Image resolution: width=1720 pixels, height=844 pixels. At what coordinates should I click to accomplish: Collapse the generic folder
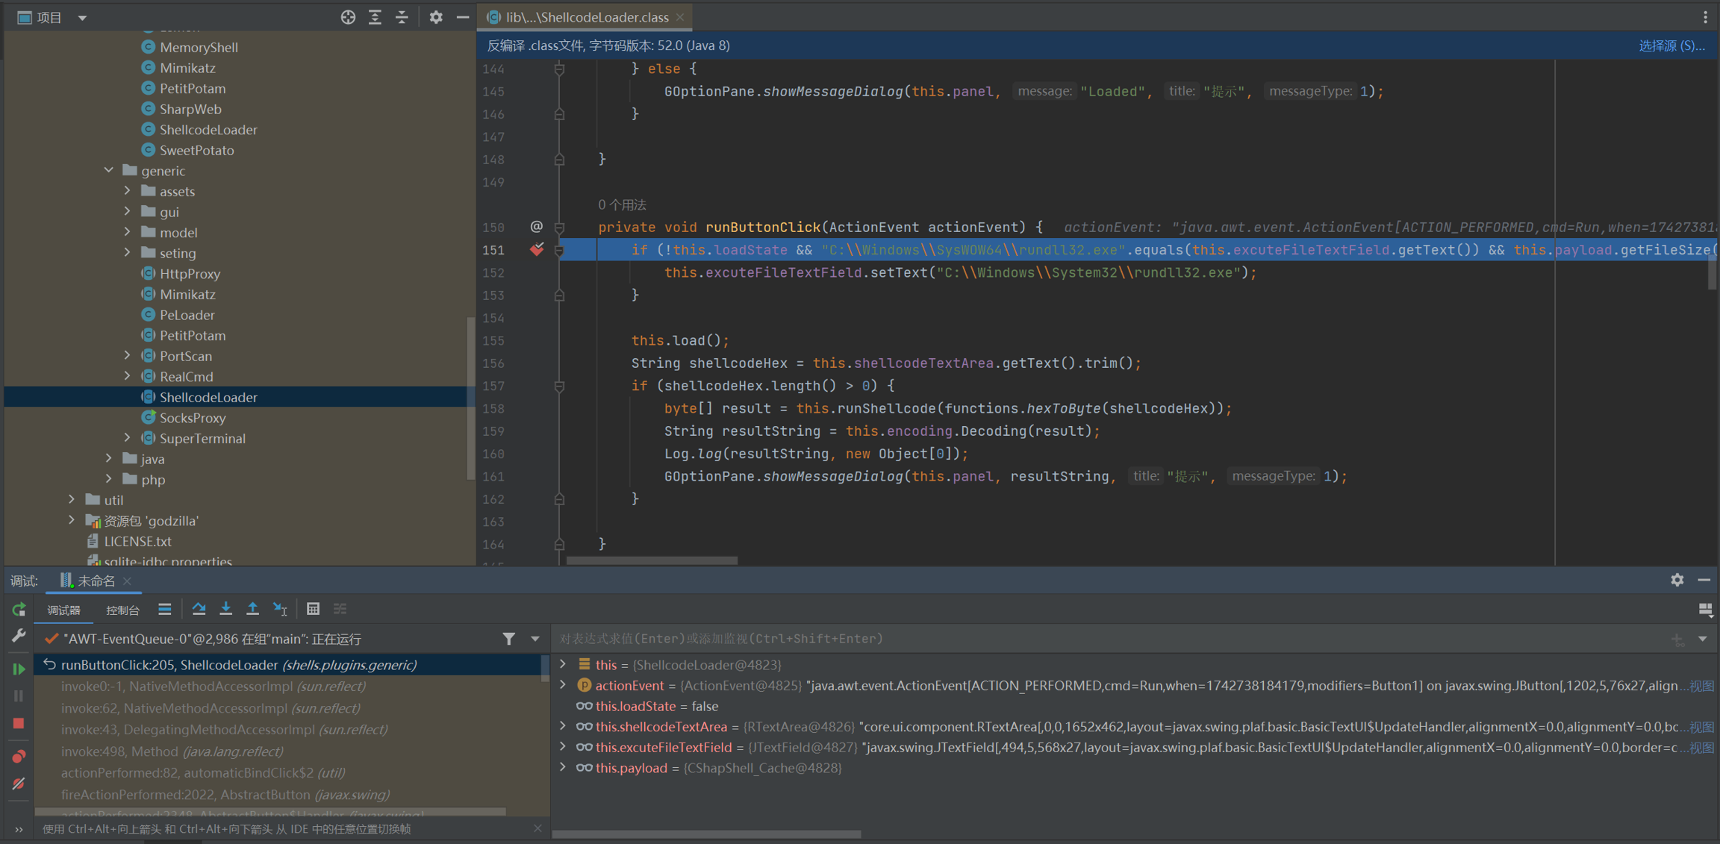[x=109, y=171]
